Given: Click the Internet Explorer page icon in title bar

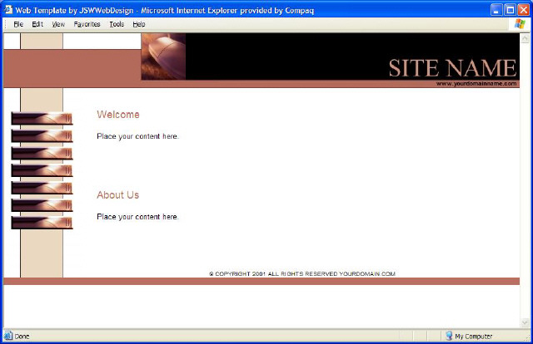Looking at the screenshot, I should (8, 9).
